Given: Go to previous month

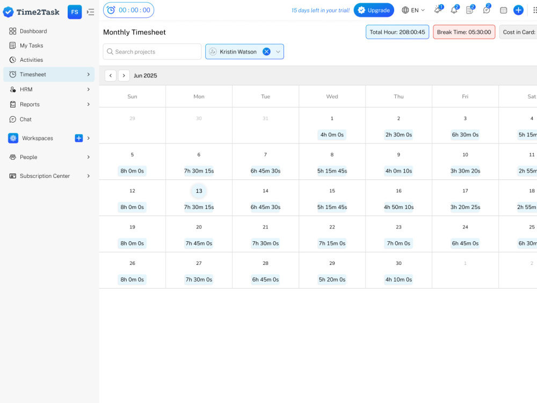Looking at the screenshot, I should click(111, 75).
